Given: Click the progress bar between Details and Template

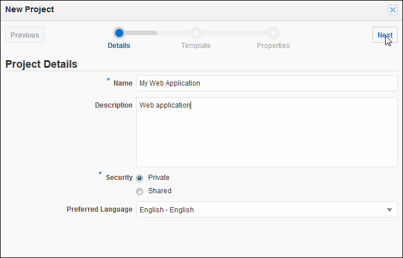Looking at the screenshot, I should coord(157,33).
